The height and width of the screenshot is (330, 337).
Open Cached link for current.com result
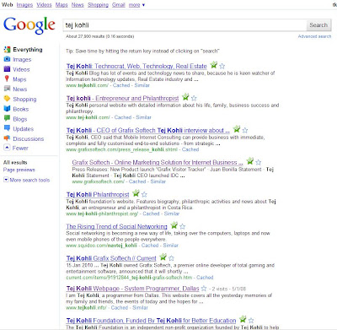(x=205, y=278)
